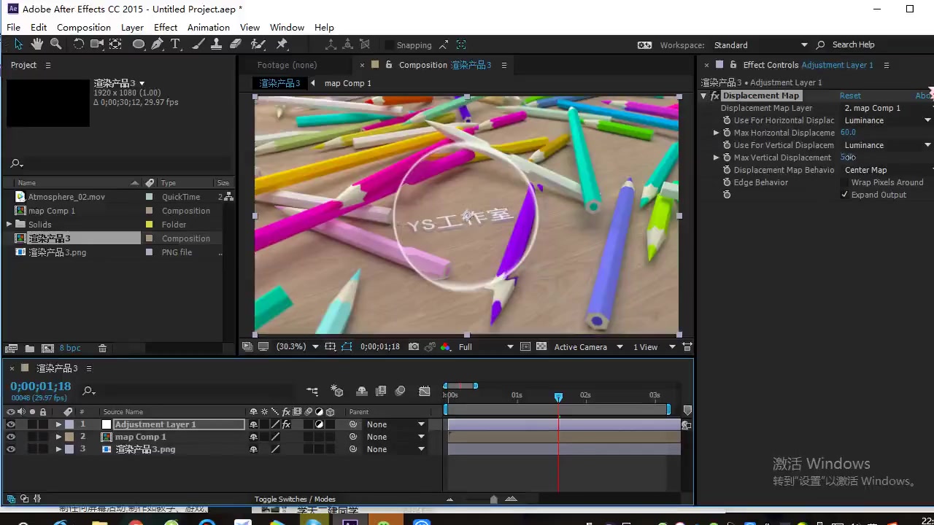Screen dimensions: 934x525
Task: Tick the Wrap Pixels Around checkbox
Action: coord(845,182)
